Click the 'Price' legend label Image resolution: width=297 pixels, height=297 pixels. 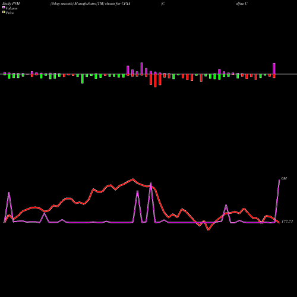10,13
